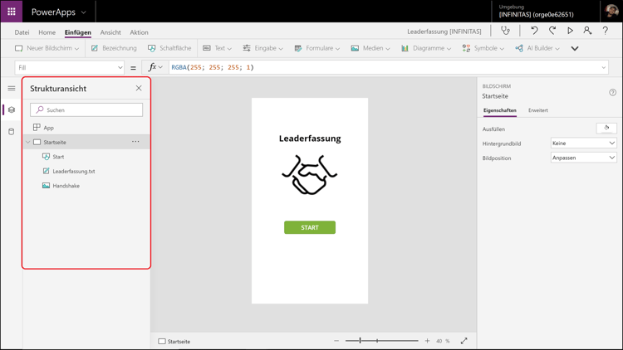Click the green START button on canvas
The height and width of the screenshot is (350, 623).
click(310, 227)
